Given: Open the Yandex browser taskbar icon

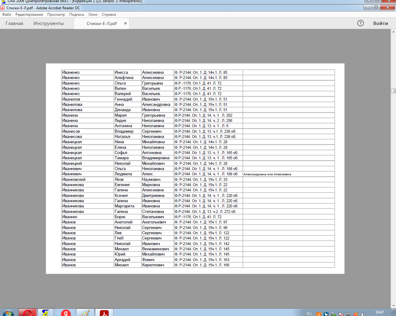Looking at the screenshot, I should pyautogui.click(x=66, y=313).
